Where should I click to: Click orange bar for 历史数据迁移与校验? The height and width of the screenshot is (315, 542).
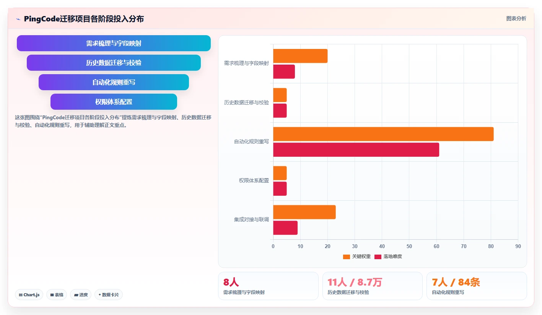click(x=280, y=95)
